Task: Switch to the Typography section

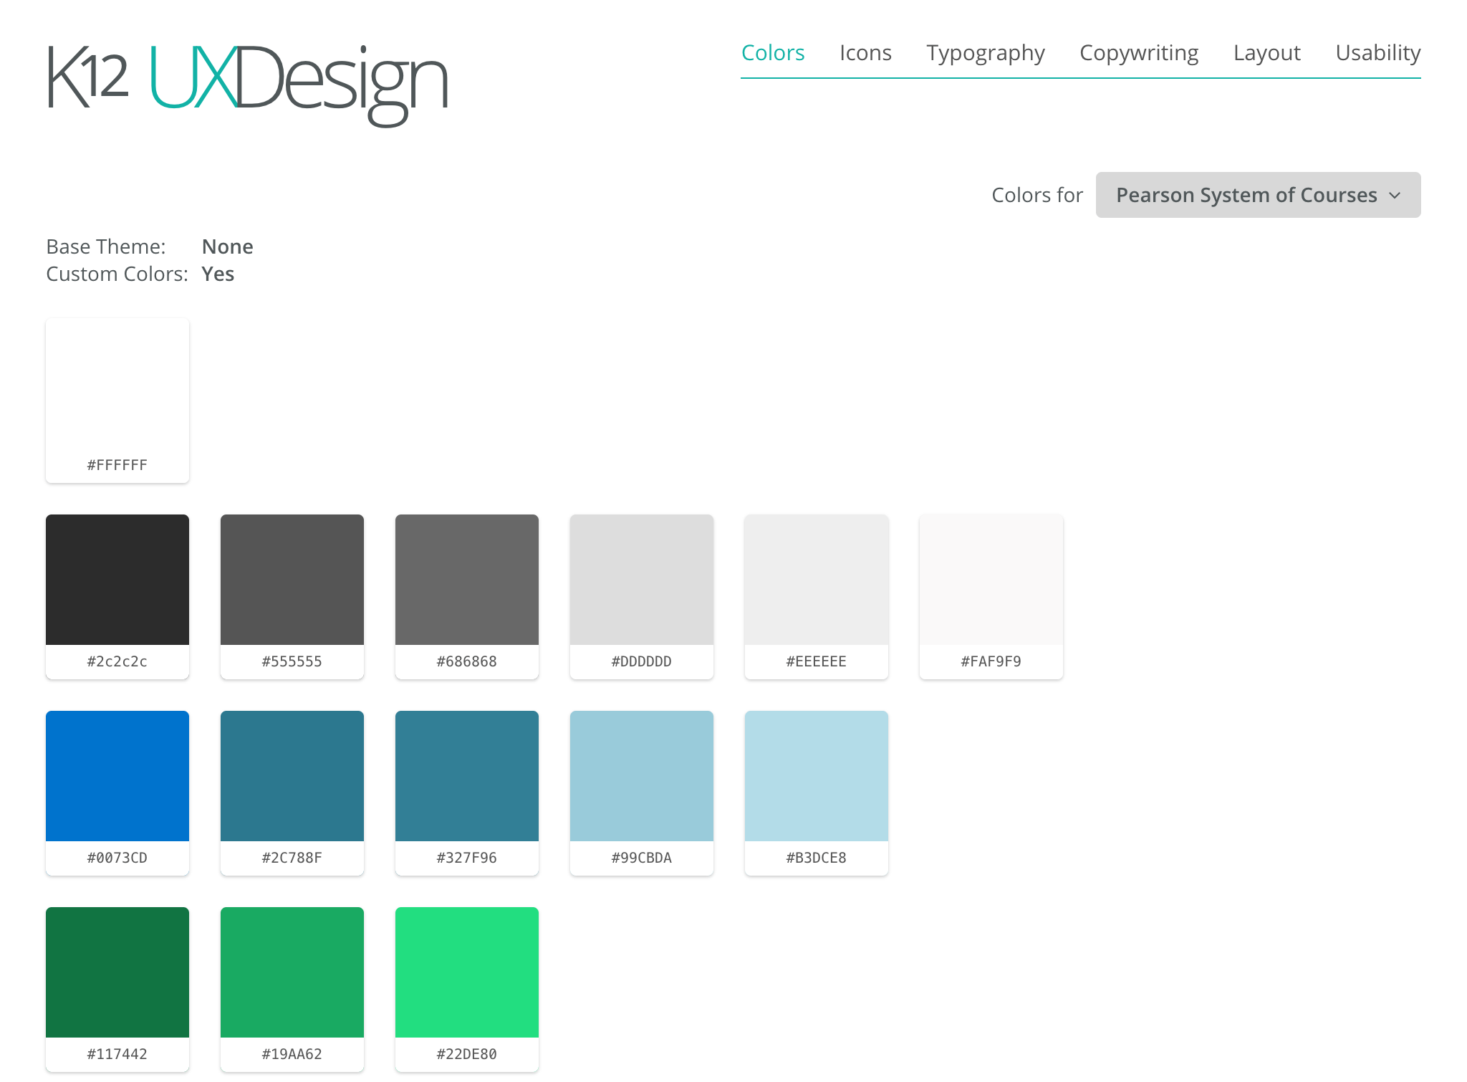Action: pos(986,52)
